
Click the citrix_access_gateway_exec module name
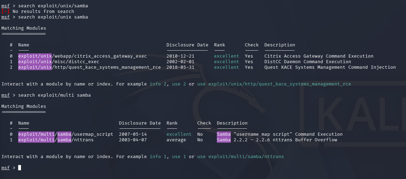(x=82, y=56)
